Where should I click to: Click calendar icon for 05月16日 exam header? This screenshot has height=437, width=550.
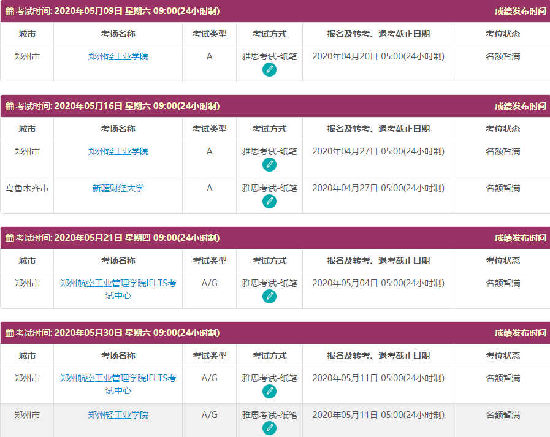tap(10, 106)
